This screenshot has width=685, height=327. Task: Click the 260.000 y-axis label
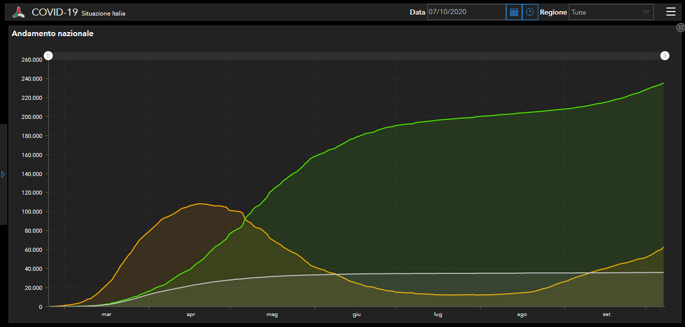coord(31,60)
